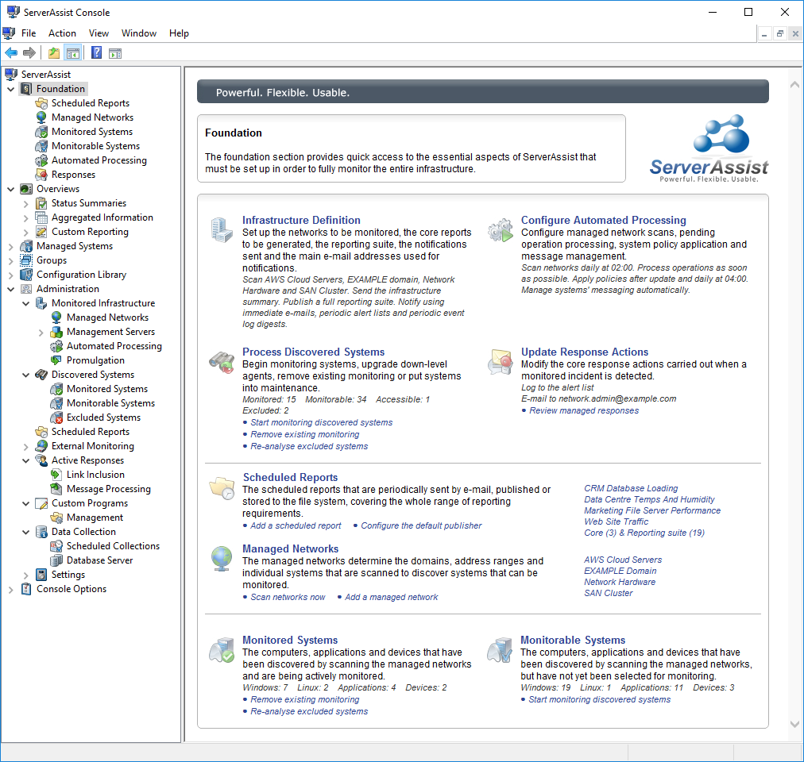Viewport: 804px width, 762px height.
Task: Click the icon beside Monitored Systems heading in content pane
Action: tap(222, 650)
